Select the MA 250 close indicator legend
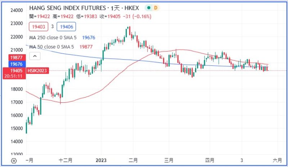Image resolution: width=288 pixels, height=167 pixels. tap(54, 37)
